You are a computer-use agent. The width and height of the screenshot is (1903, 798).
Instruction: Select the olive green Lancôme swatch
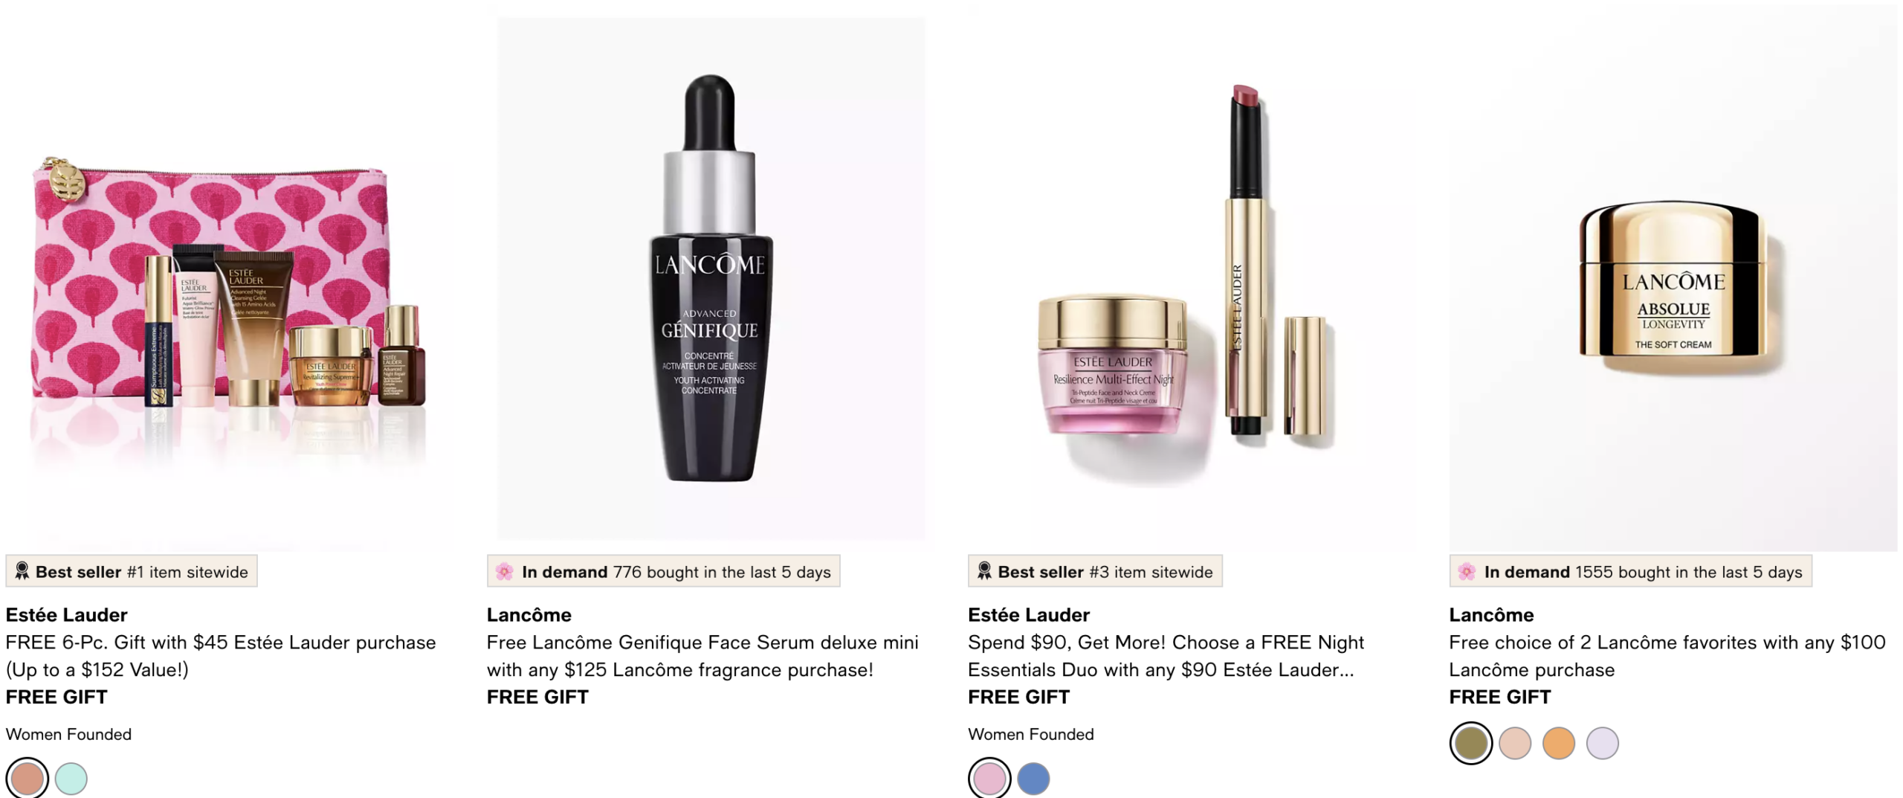point(1470,743)
